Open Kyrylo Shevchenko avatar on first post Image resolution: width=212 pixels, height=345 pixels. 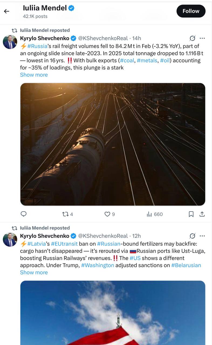[10, 42]
